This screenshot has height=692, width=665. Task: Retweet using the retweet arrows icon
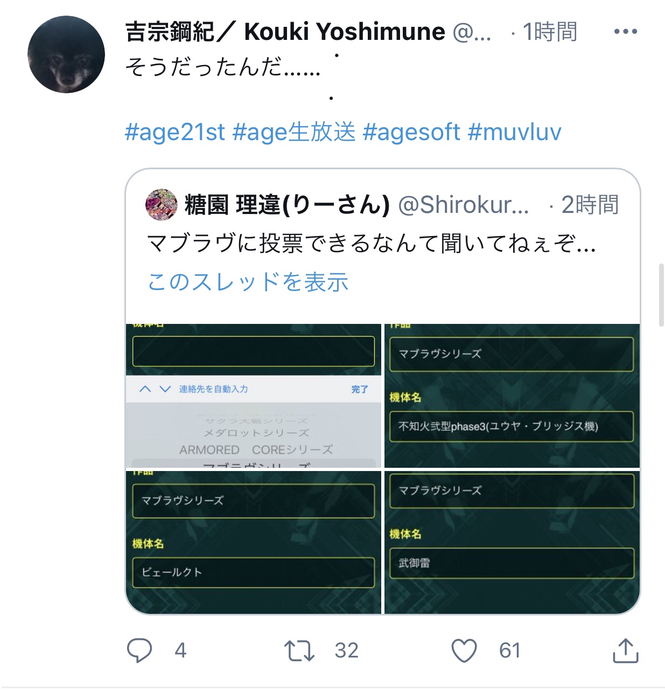point(299,651)
